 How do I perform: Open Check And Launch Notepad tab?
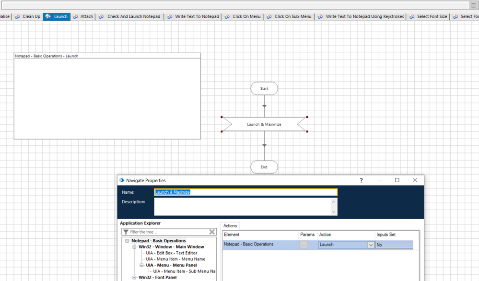[129, 16]
